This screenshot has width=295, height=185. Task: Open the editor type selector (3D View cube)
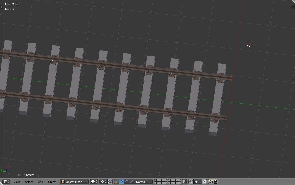coord(6,182)
